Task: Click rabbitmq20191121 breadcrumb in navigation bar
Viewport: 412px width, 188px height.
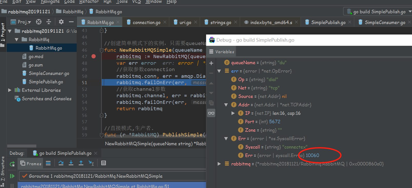Action: pos(29,12)
